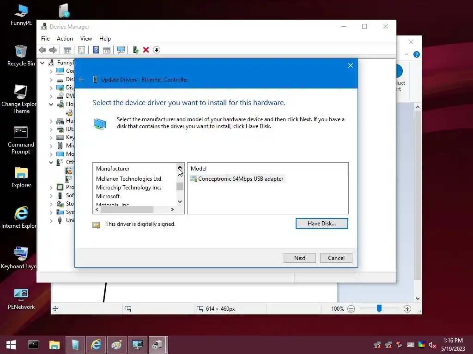Click the zoom out minus button
473x354 pixels.
coord(351,309)
